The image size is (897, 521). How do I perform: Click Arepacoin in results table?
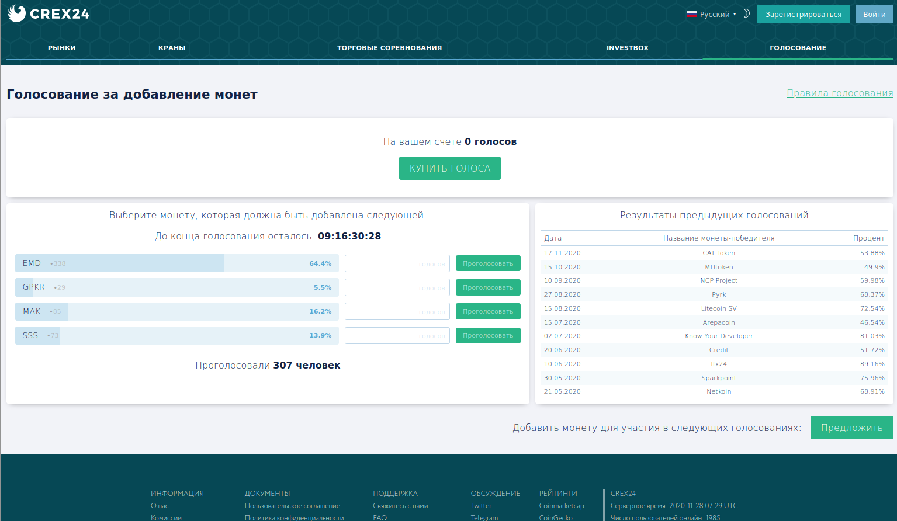click(x=719, y=322)
